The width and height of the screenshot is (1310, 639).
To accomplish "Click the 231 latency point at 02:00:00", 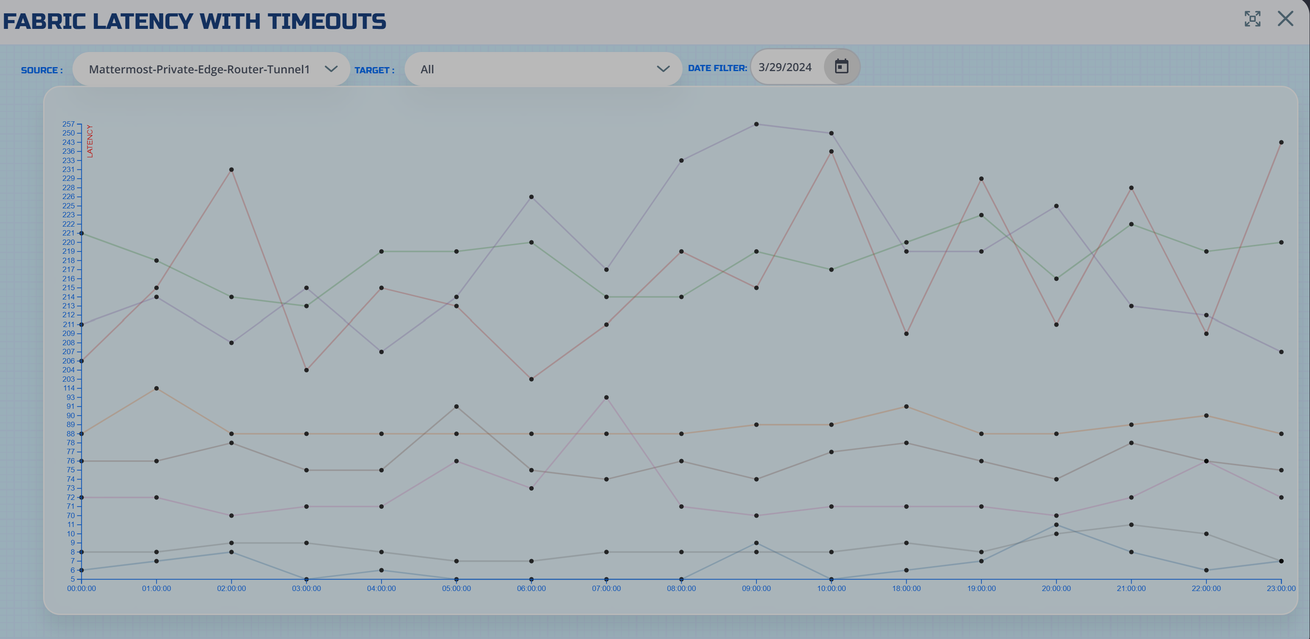I will [231, 170].
